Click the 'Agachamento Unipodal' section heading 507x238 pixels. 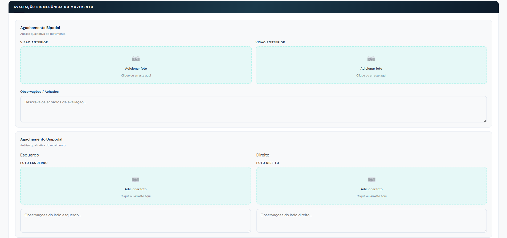point(41,139)
